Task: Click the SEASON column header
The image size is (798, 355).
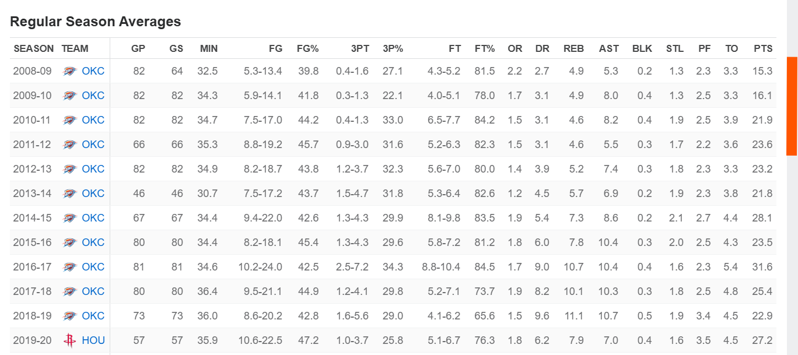Action: coord(34,48)
